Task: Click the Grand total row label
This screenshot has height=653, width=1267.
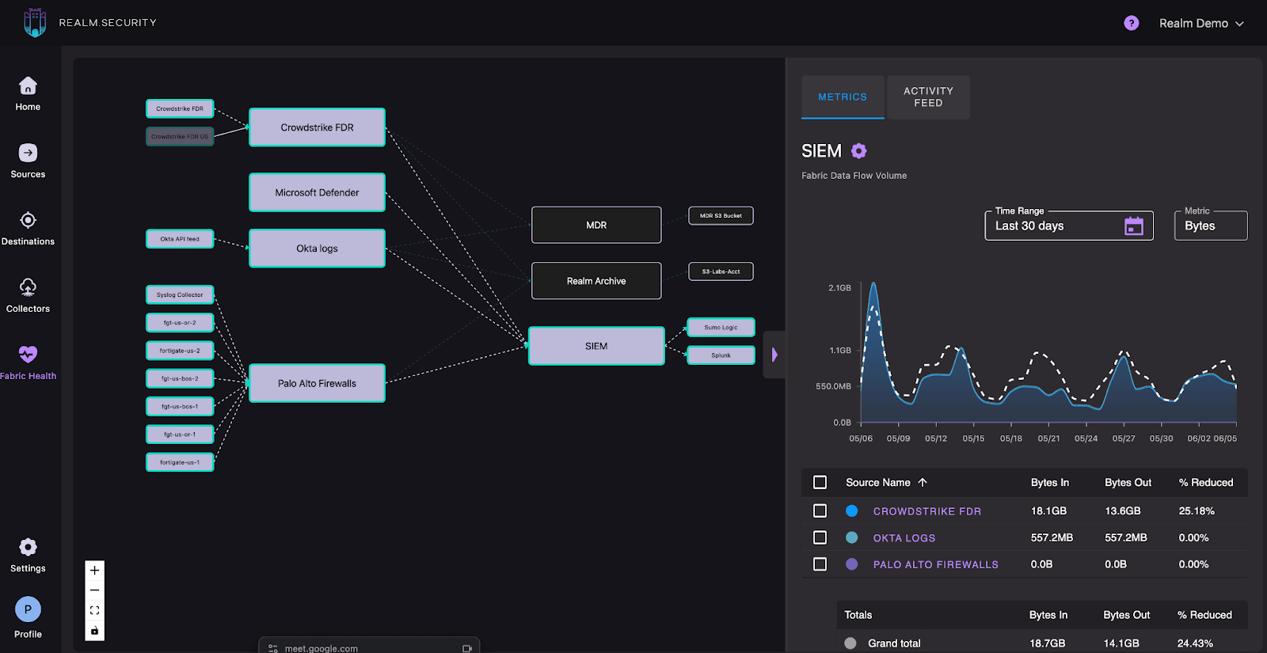Action: pyautogui.click(x=894, y=644)
